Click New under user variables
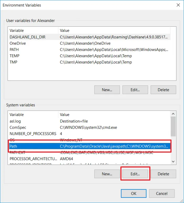 tap(107, 90)
